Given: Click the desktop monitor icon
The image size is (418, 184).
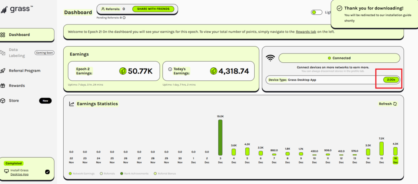Looking at the screenshot, I should pos(7,171).
